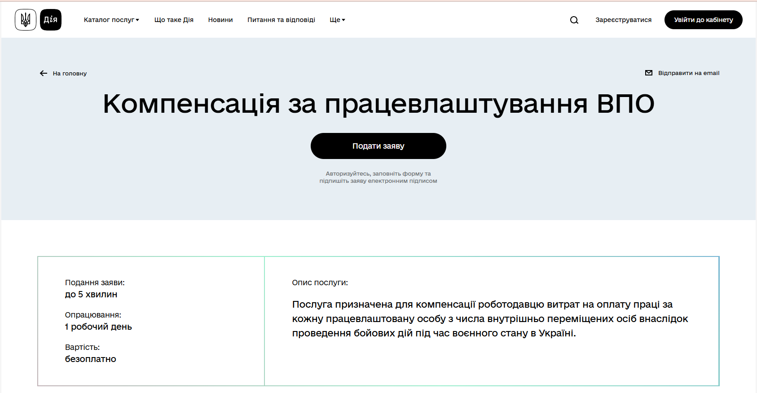
Task: Click the Авторизуйтесь hint under the button
Action: (378, 177)
